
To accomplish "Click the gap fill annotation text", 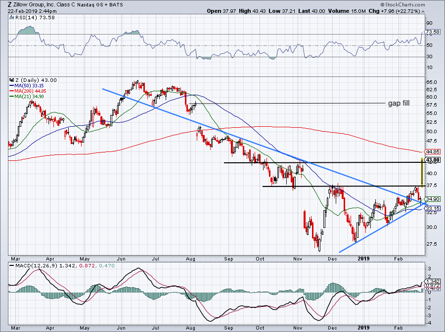I will (399, 103).
